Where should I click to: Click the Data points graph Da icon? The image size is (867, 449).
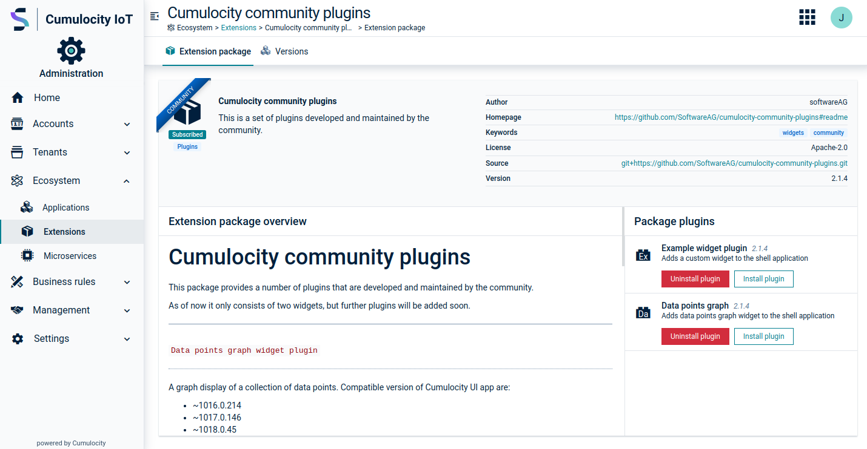pyautogui.click(x=643, y=312)
